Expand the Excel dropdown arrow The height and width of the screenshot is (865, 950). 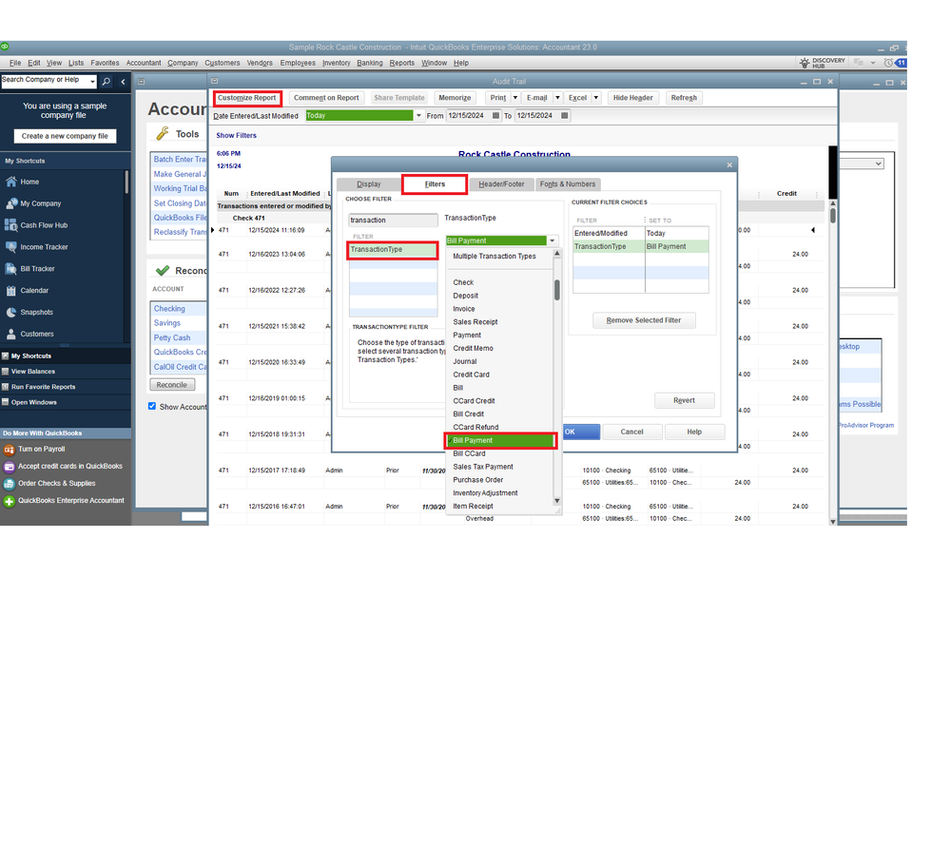tap(596, 98)
